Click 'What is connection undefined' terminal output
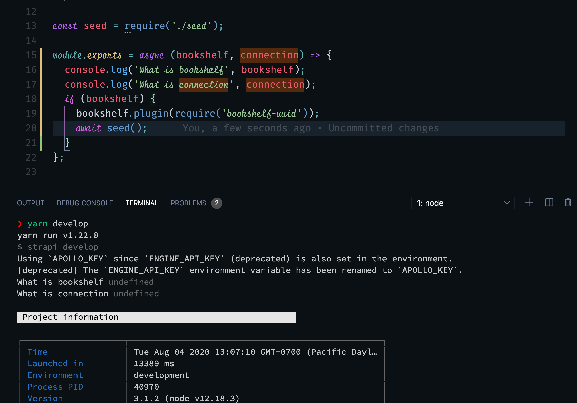The width and height of the screenshot is (577, 403). point(88,294)
